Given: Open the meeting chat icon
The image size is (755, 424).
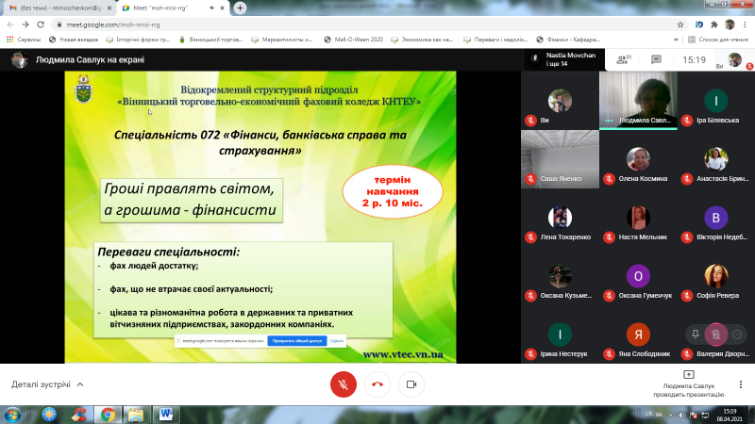Looking at the screenshot, I should click(x=656, y=59).
